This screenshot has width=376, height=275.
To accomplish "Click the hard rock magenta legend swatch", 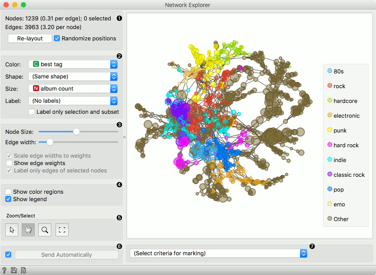I will point(330,145).
